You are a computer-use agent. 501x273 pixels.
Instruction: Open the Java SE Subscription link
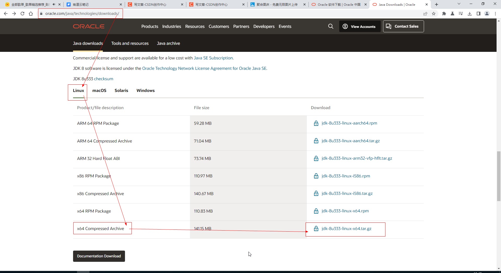click(213, 58)
